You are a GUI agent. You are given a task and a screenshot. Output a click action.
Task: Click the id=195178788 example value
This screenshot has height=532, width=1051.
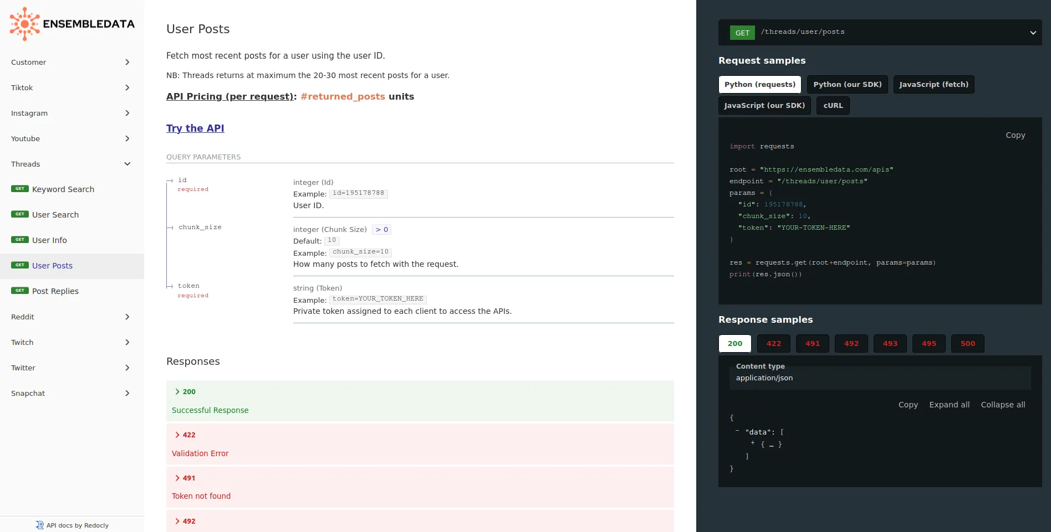coord(359,193)
